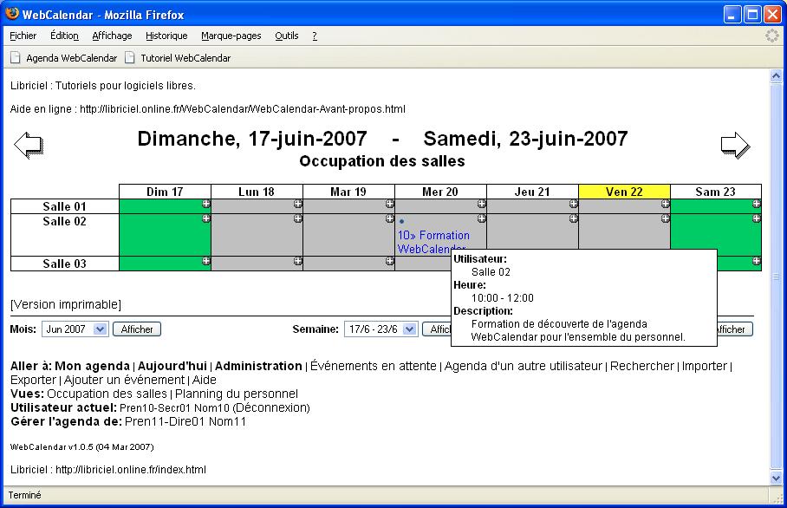
Task: Click the scrollbar up arrow
Action: [x=776, y=76]
